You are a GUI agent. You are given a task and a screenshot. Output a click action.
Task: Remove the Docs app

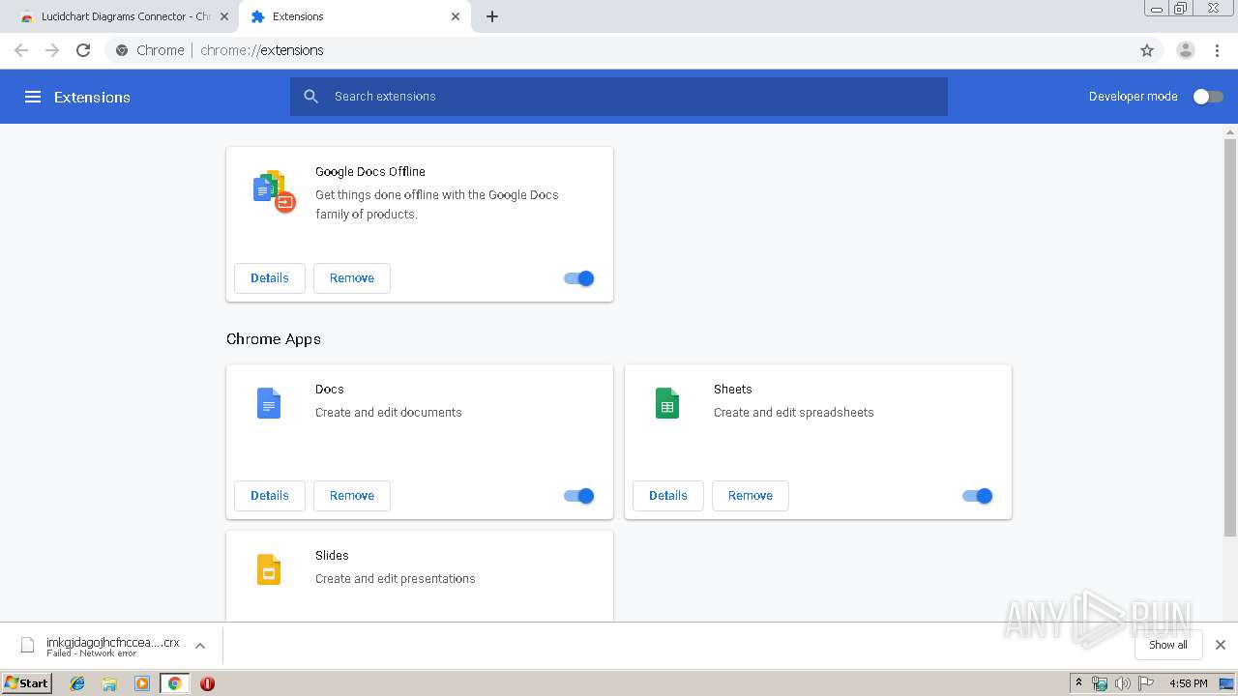(352, 496)
